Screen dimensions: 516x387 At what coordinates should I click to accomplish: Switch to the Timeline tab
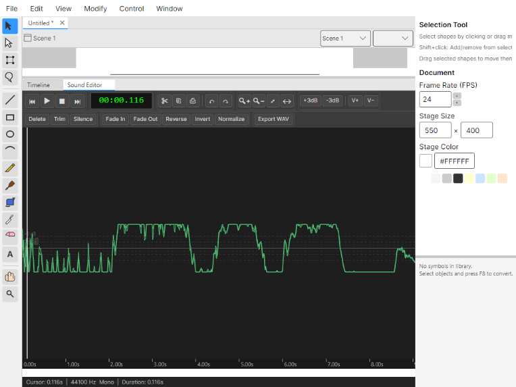[38, 85]
